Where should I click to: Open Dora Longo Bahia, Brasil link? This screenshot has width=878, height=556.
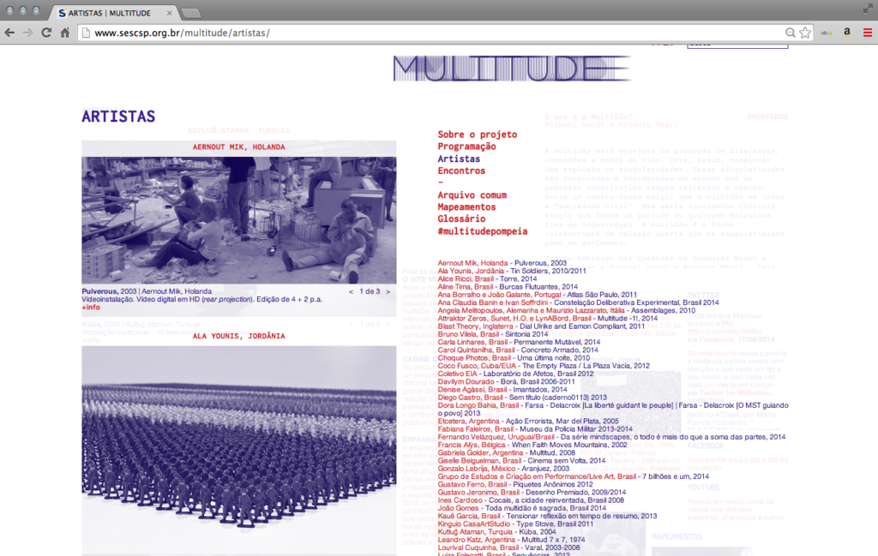click(x=478, y=405)
